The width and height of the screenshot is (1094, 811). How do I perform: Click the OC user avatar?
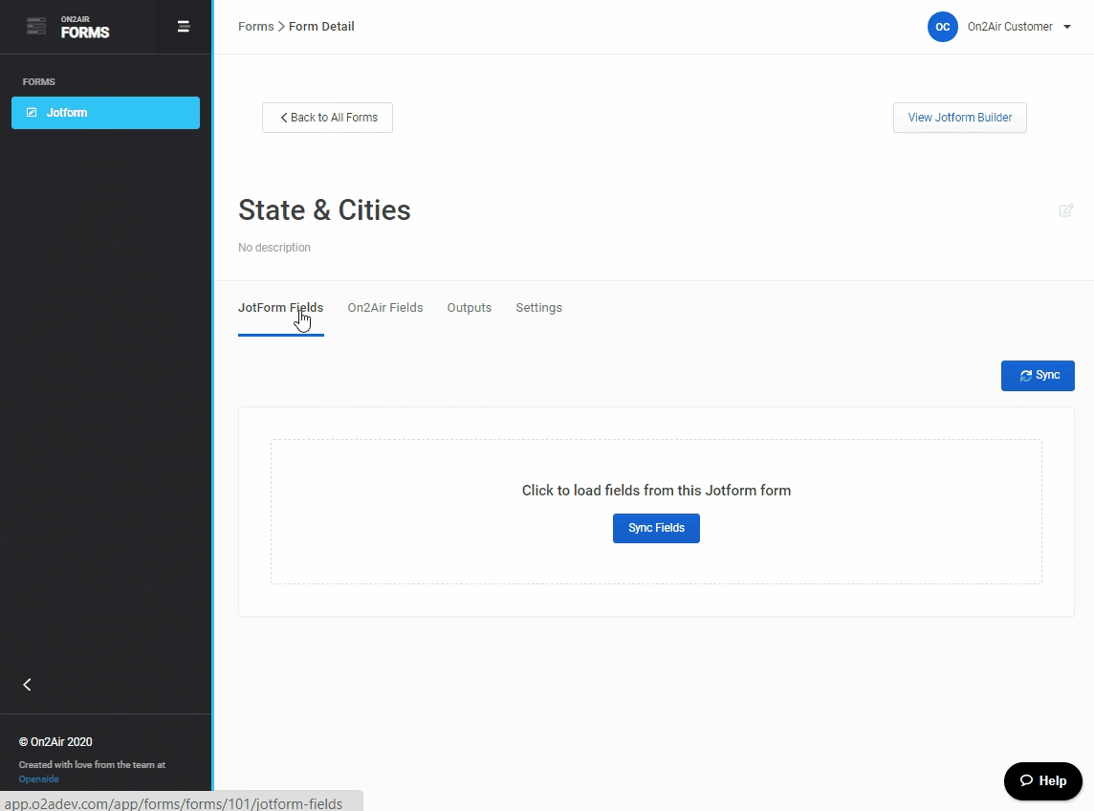pos(942,27)
